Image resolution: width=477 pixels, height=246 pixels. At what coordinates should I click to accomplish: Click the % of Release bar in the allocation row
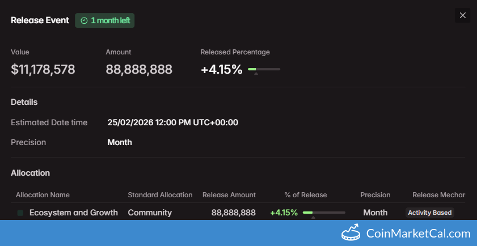click(324, 213)
